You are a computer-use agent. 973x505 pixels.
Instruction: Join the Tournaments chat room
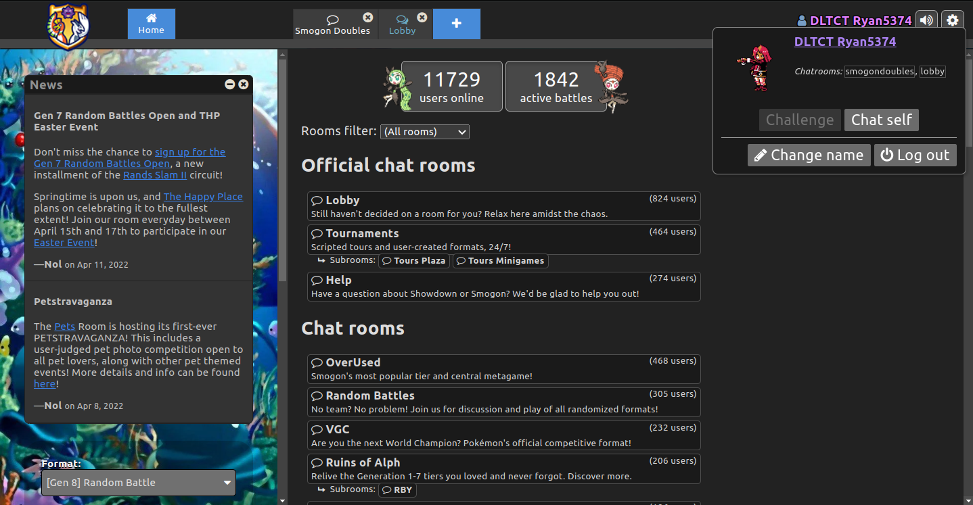click(x=504, y=239)
